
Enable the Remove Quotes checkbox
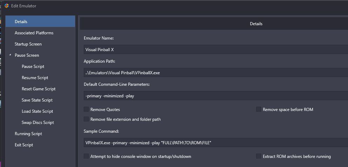(x=86, y=109)
